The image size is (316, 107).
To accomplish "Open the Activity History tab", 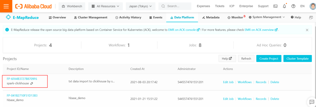I will [128, 18].
